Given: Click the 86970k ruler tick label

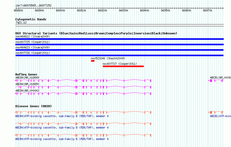Looking at the screenshot, I should 208,10.
